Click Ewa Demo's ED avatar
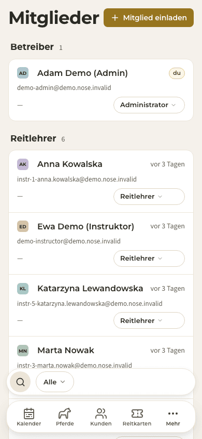 click(23, 226)
